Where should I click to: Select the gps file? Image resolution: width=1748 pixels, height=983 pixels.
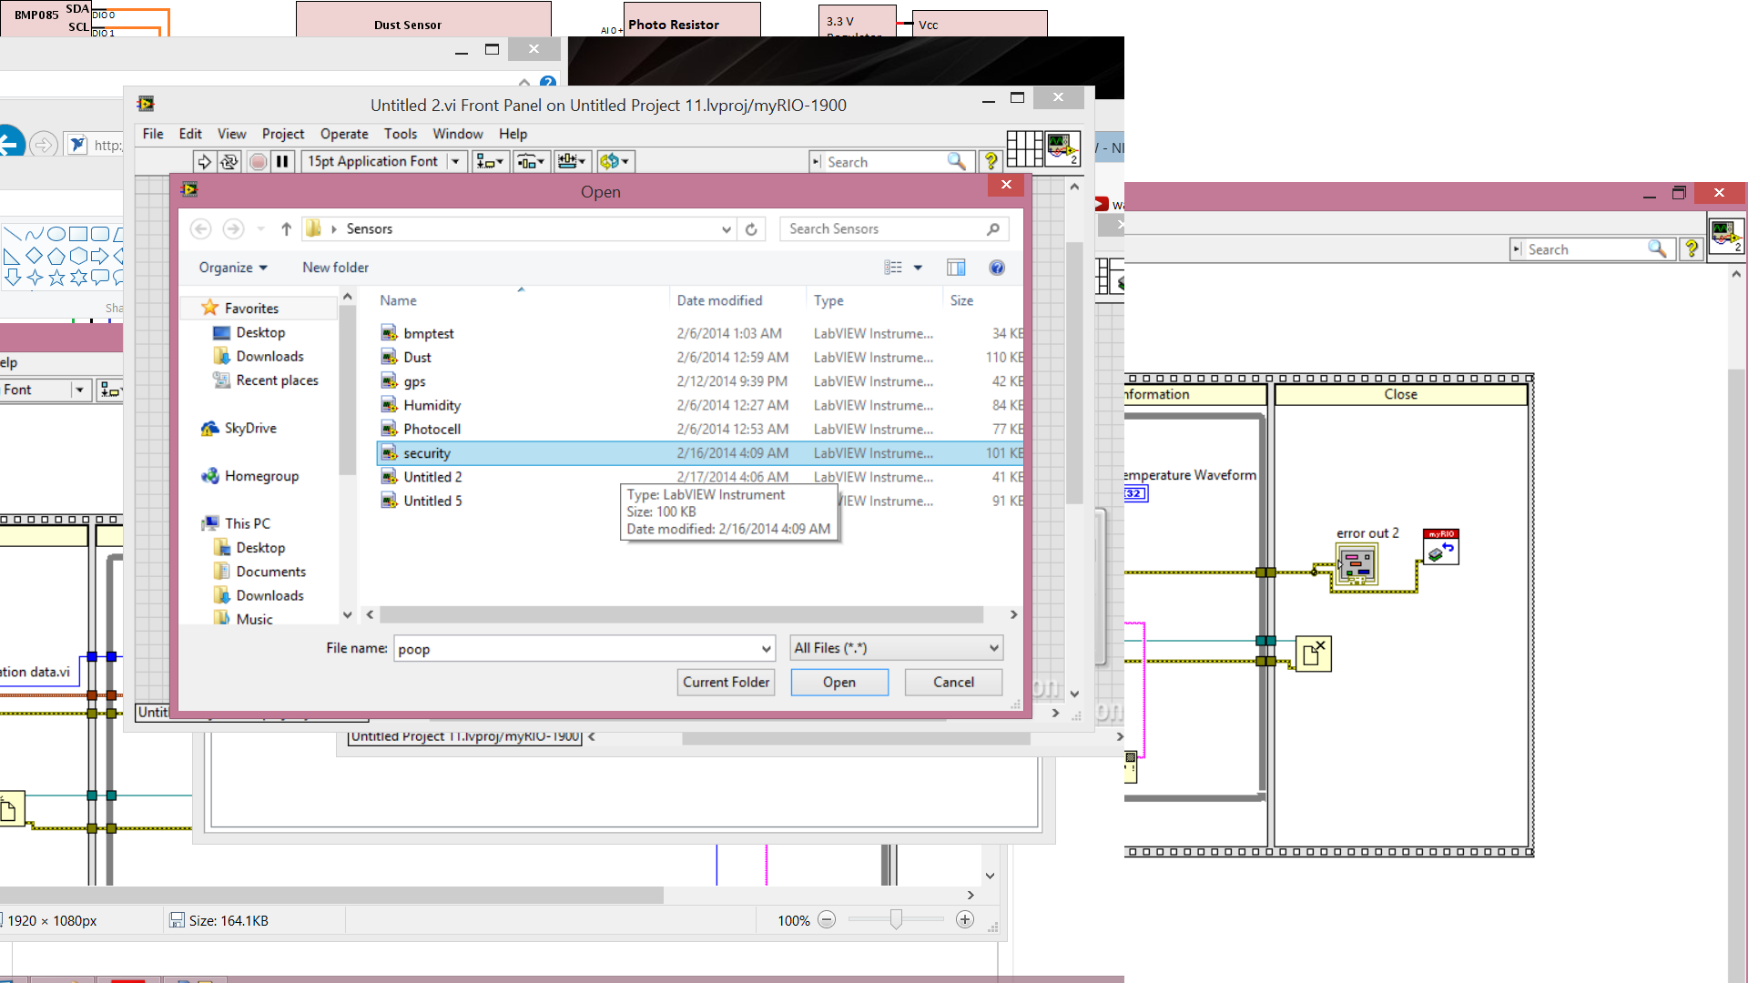[x=700, y=381]
